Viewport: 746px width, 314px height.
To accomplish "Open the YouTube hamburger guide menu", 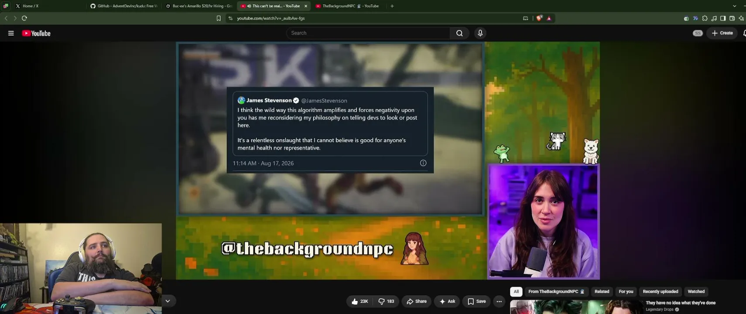I will (11, 33).
